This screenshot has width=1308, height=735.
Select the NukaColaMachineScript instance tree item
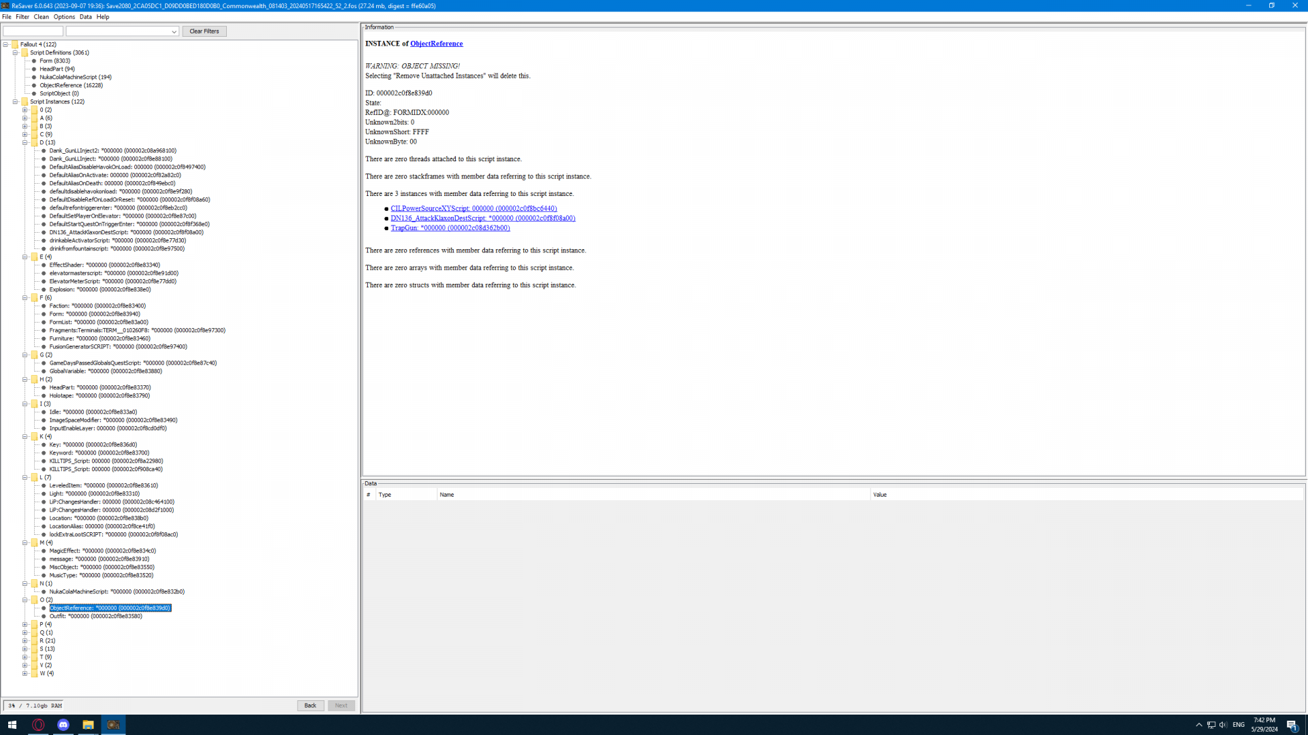116,592
